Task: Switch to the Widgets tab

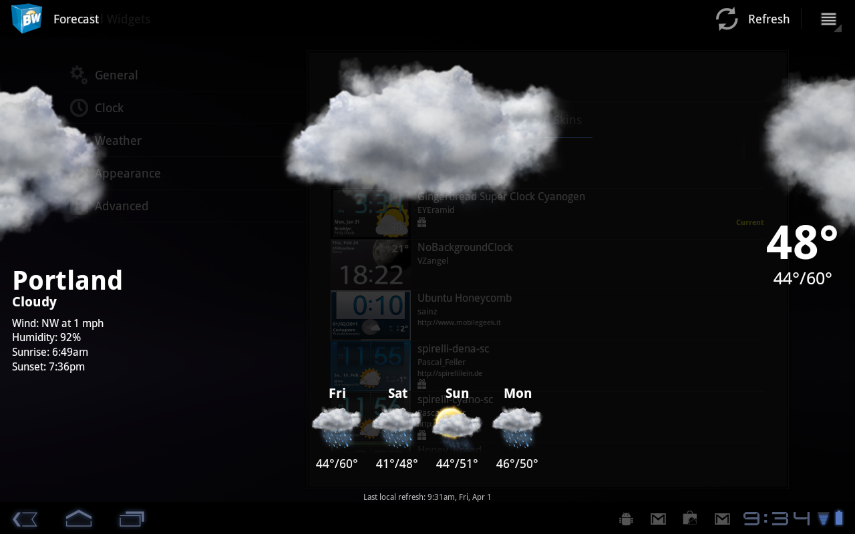Action: [128, 19]
